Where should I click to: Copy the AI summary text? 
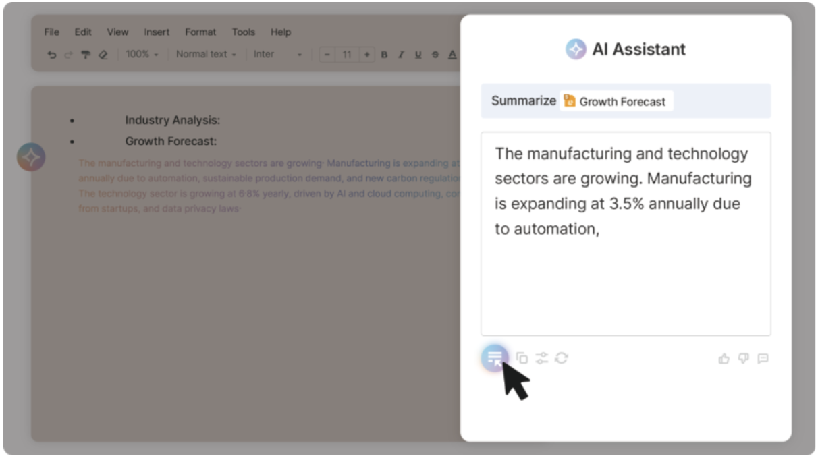pyautogui.click(x=522, y=358)
